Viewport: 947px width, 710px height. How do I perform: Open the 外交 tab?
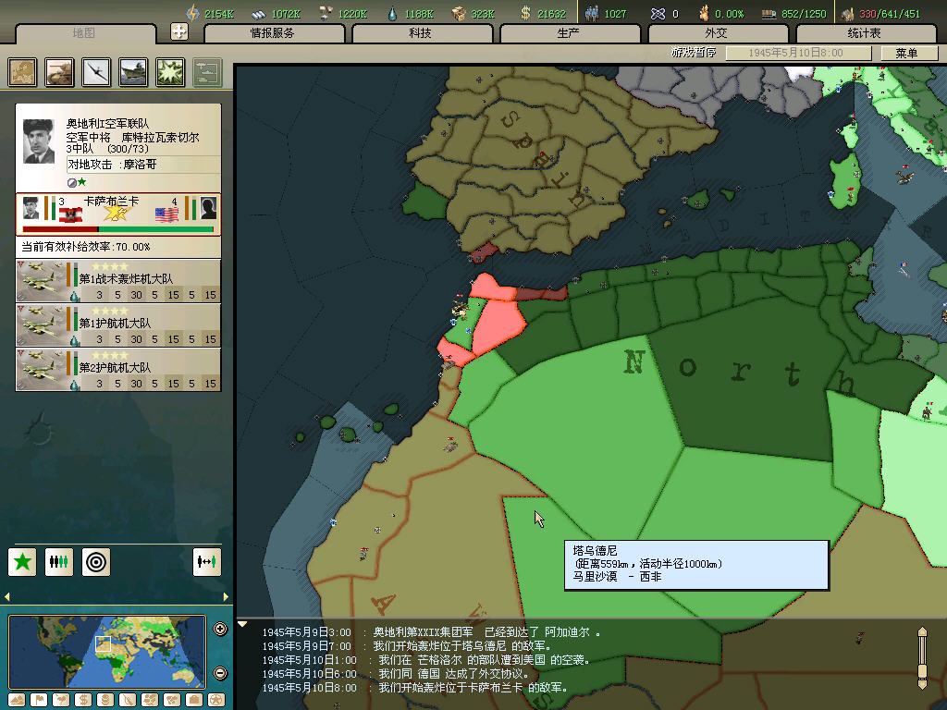(x=717, y=33)
